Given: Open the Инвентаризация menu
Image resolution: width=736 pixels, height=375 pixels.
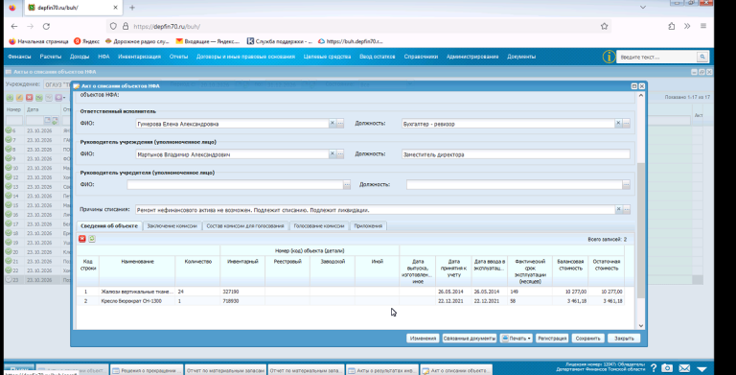Looking at the screenshot, I should click(139, 57).
